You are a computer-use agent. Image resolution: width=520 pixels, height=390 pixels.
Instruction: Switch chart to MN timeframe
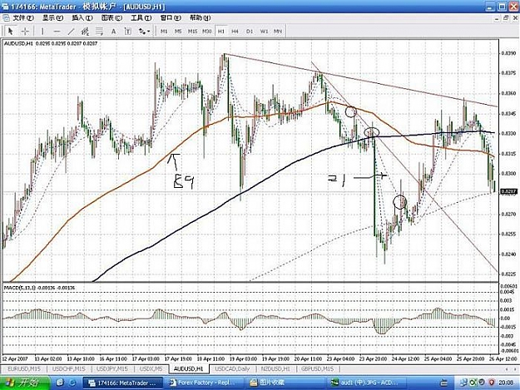278,31
